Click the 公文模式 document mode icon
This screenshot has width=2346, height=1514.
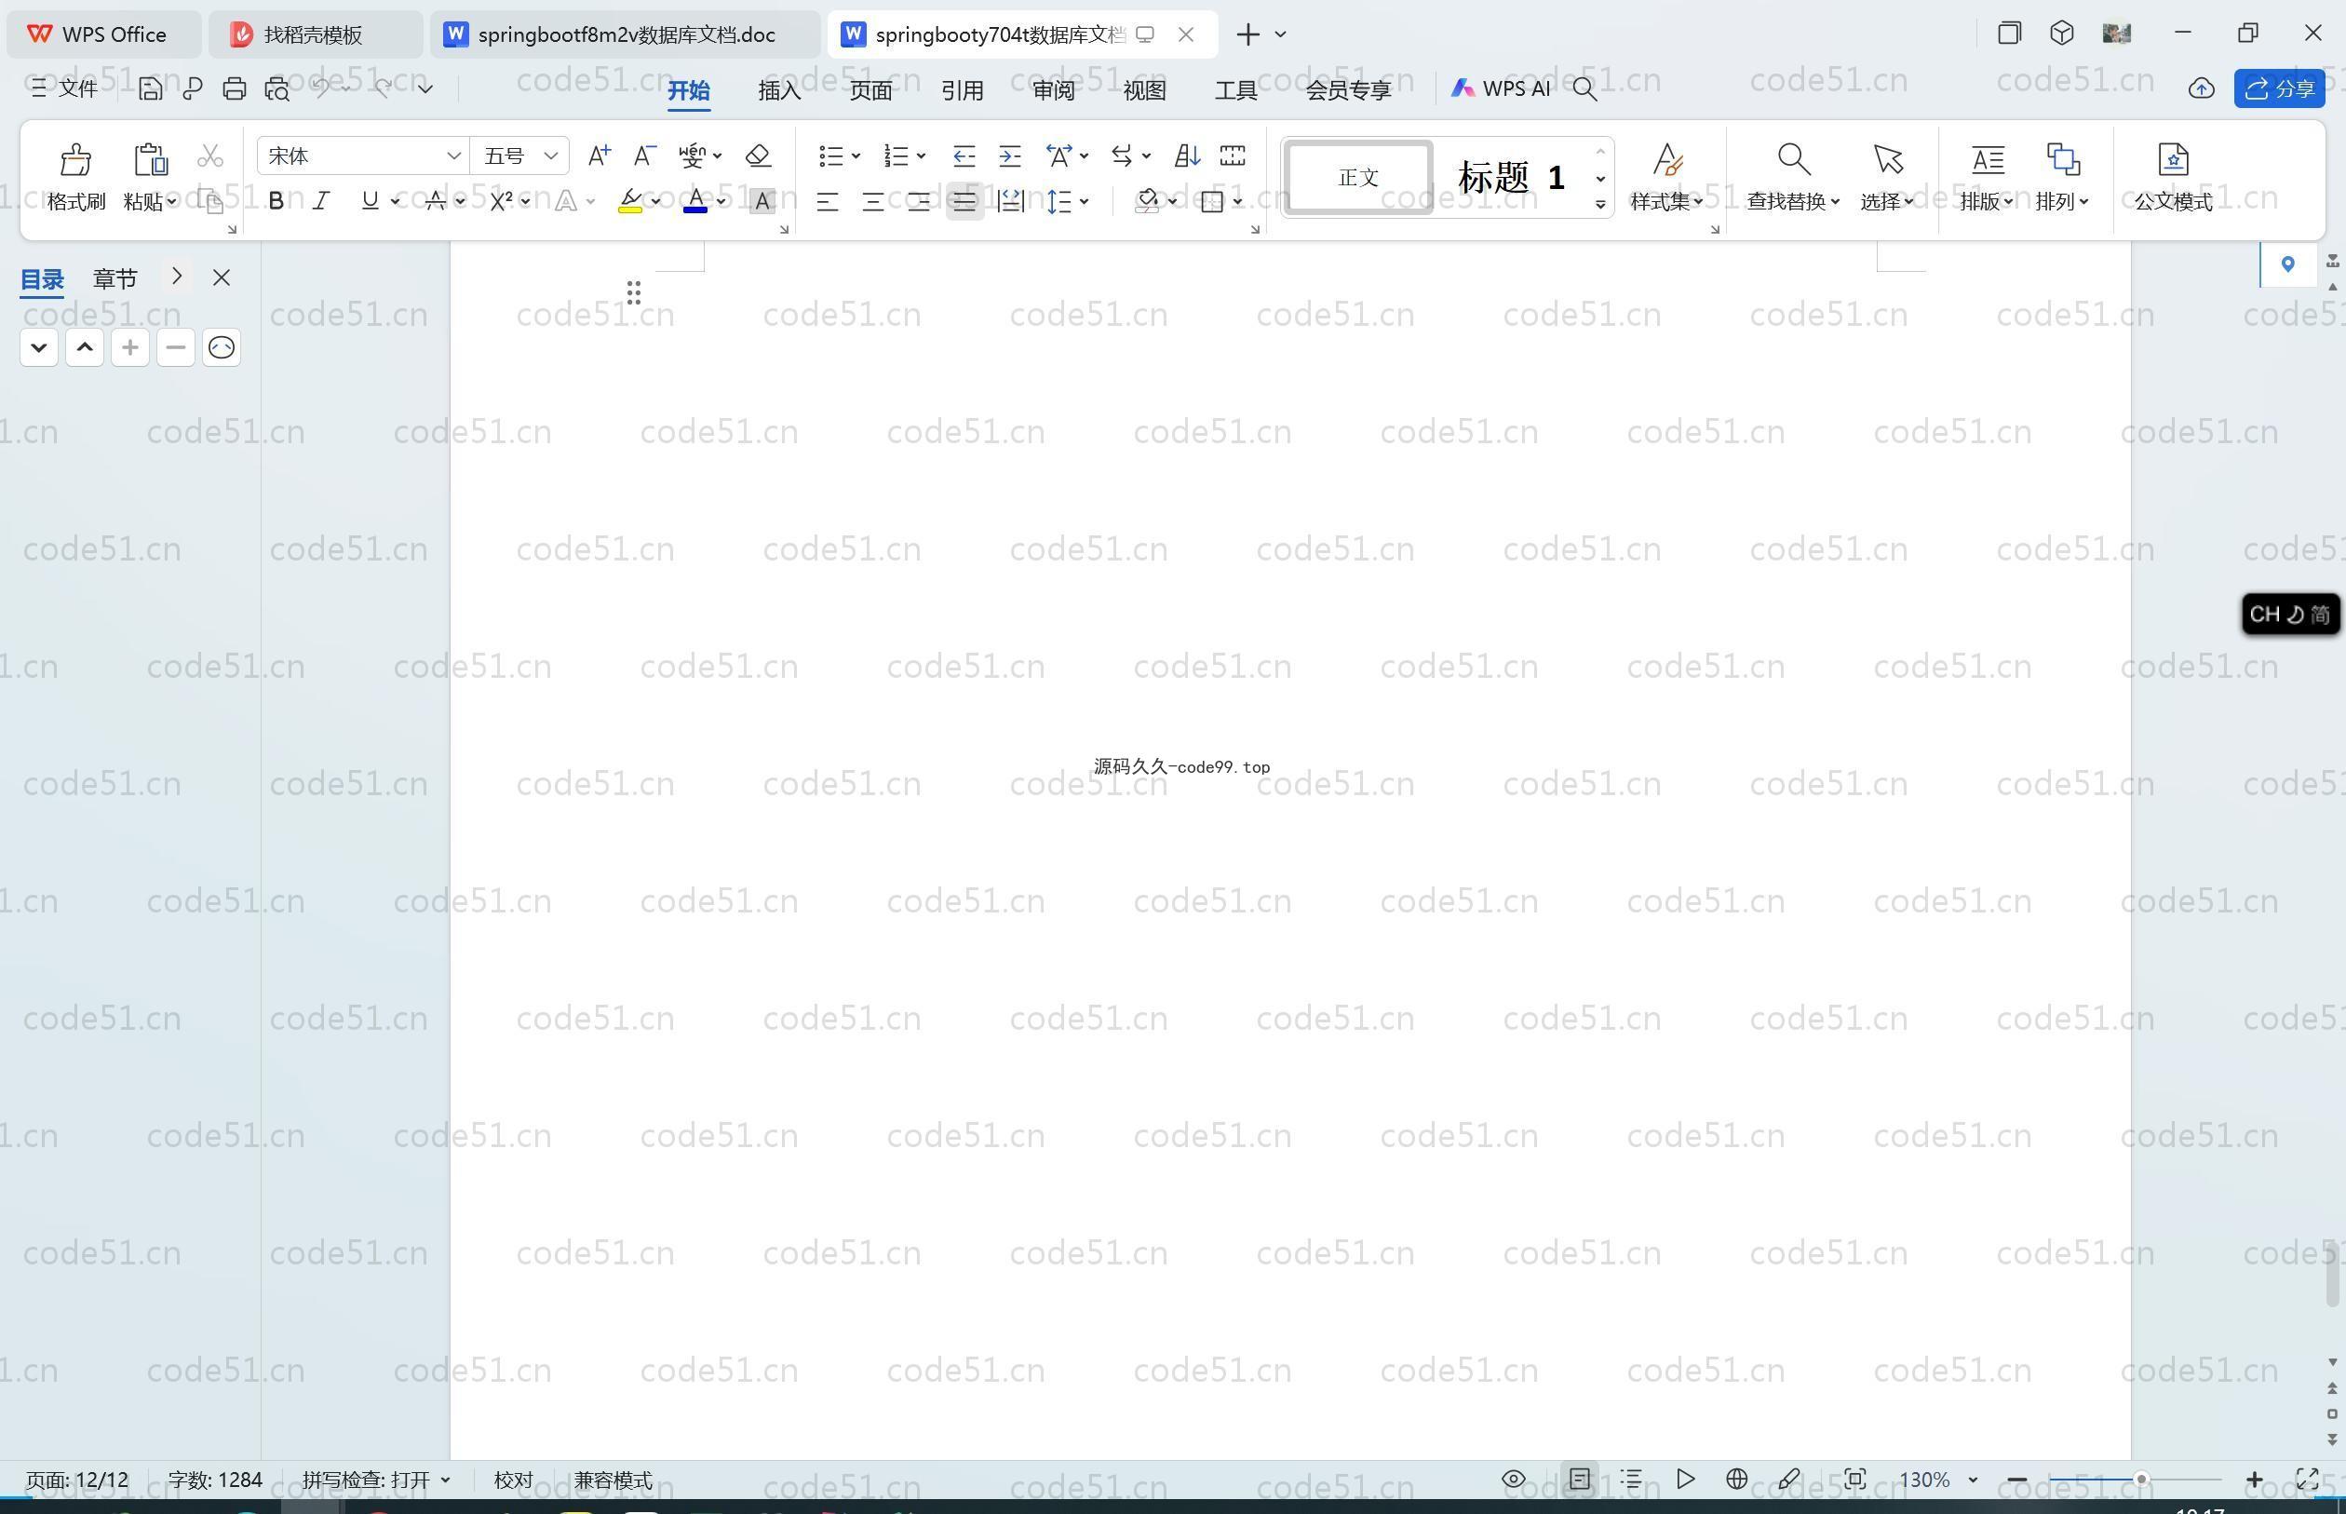(2172, 159)
